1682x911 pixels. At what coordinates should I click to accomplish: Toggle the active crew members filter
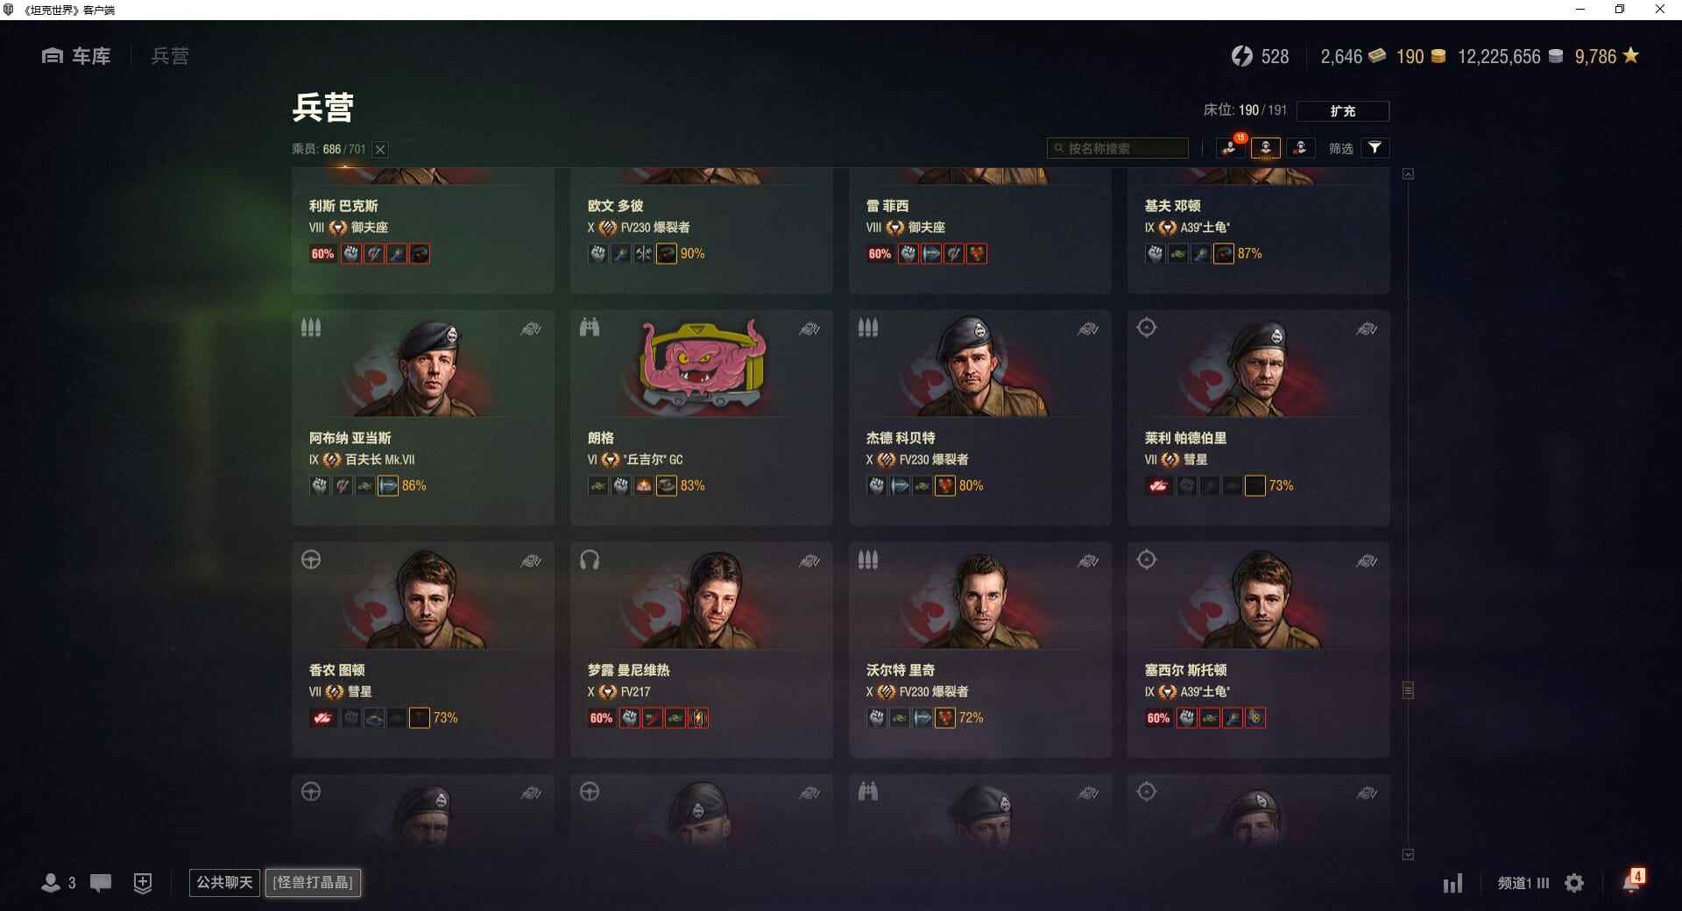[x=1266, y=148]
